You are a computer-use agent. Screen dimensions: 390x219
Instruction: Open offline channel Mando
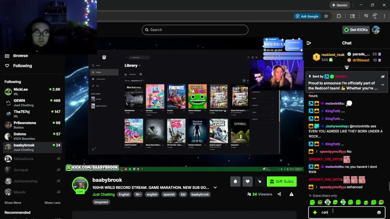(x=32, y=192)
